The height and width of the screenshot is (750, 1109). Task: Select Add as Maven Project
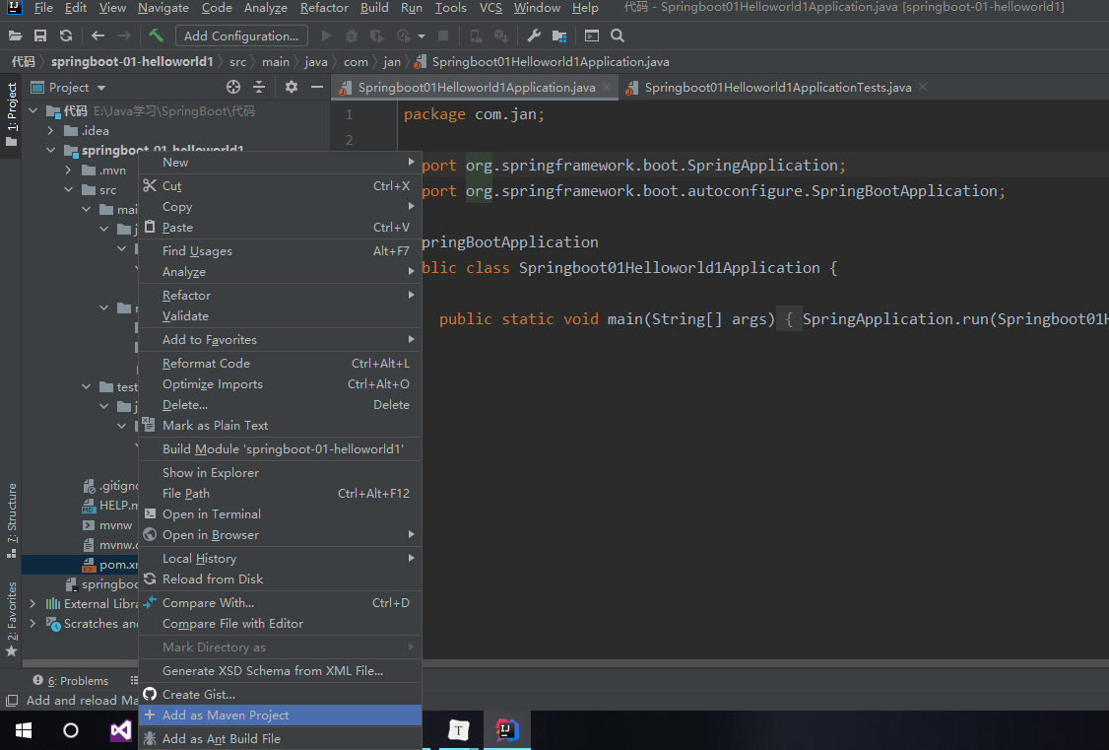(x=280, y=716)
